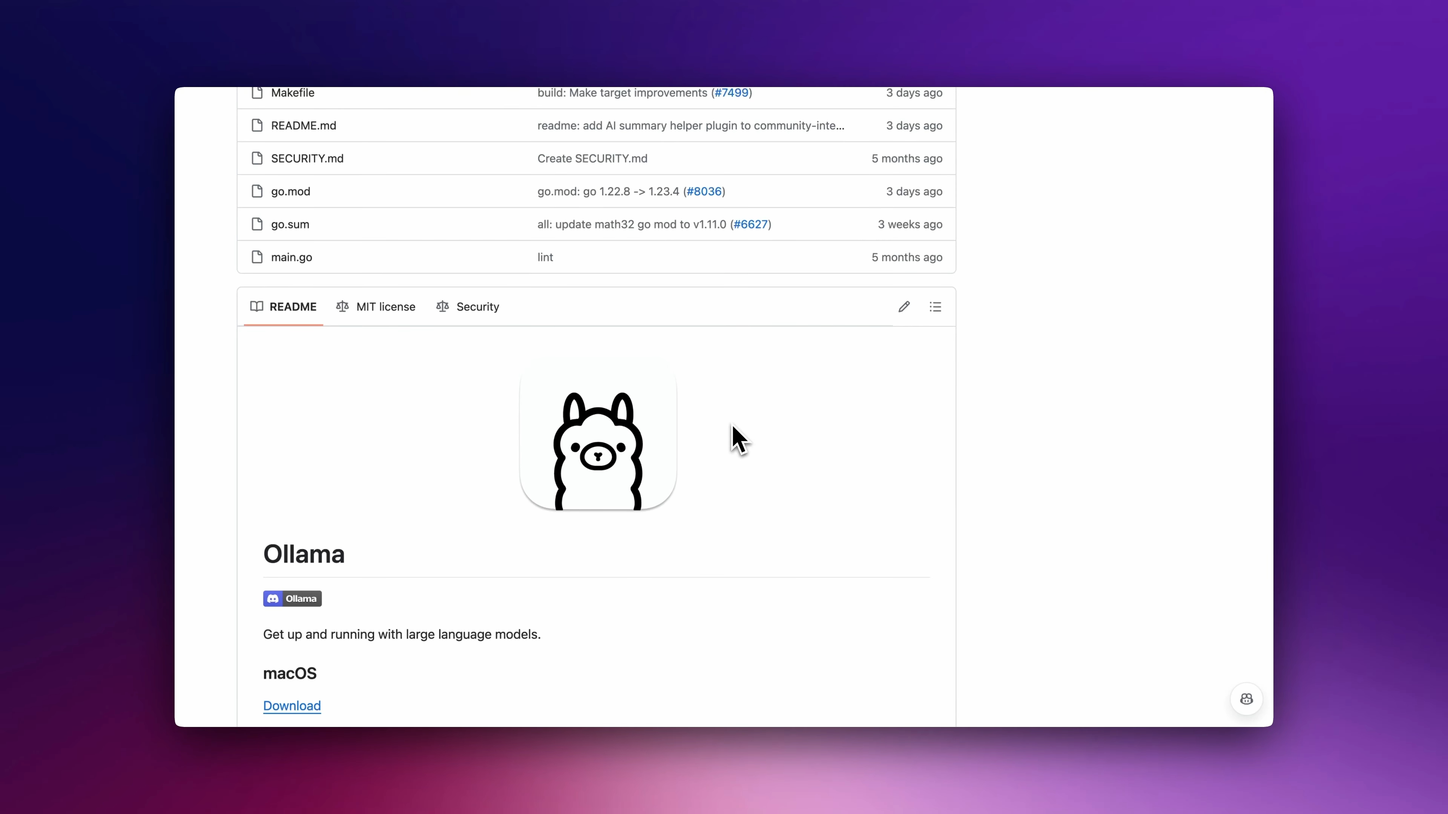Screen dimensions: 1448x814
Task: Click the edit README pencil icon
Action: point(903,307)
